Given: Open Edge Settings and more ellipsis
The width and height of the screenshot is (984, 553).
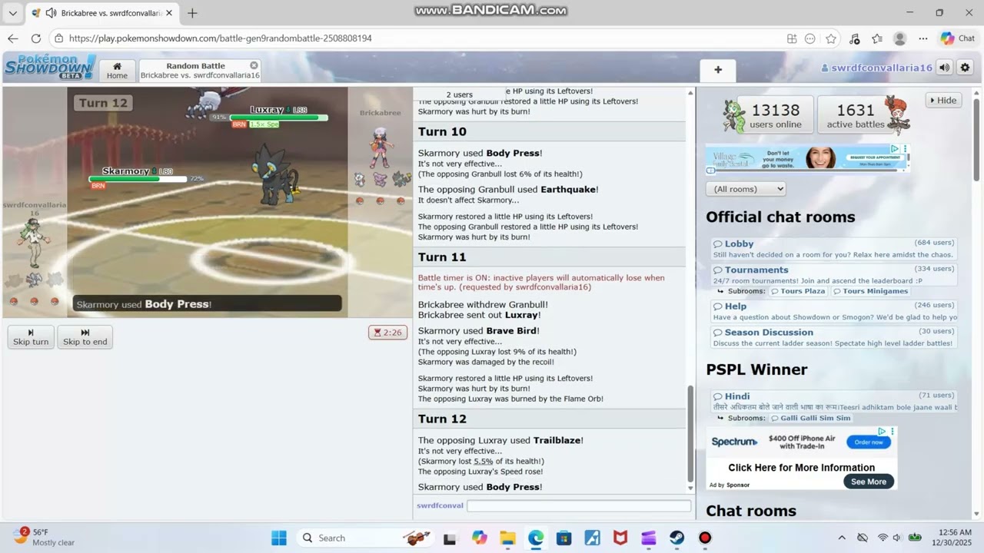Looking at the screenshot, I should [x=922, y=38].
